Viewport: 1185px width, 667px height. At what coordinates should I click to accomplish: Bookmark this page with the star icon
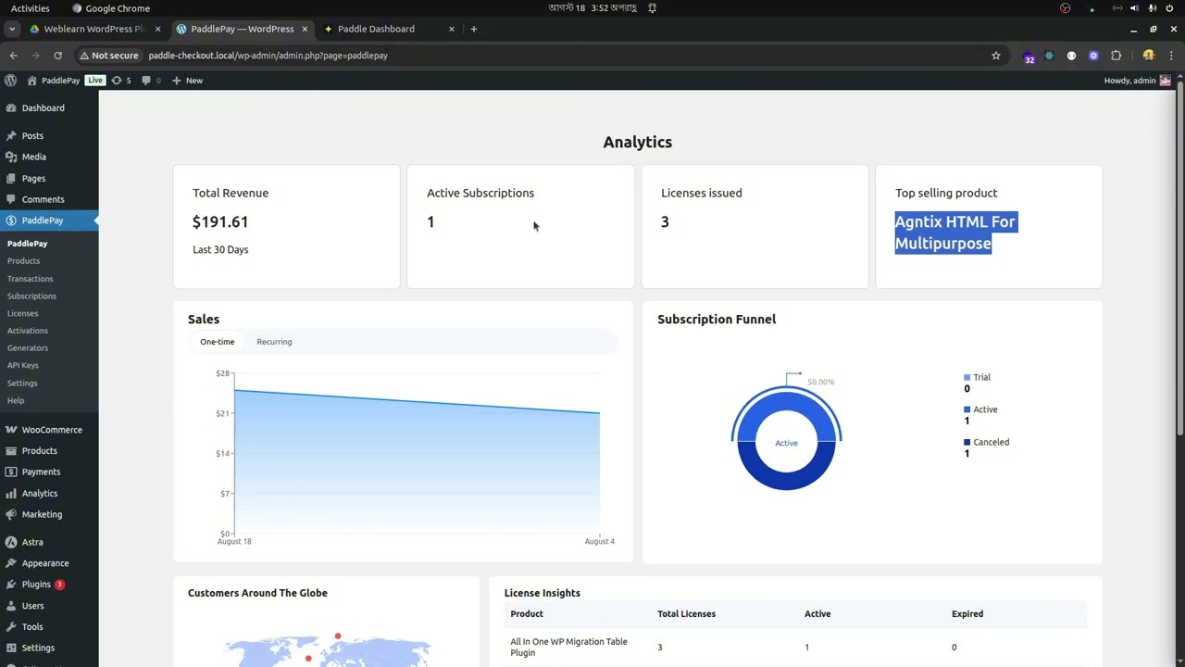996,56
